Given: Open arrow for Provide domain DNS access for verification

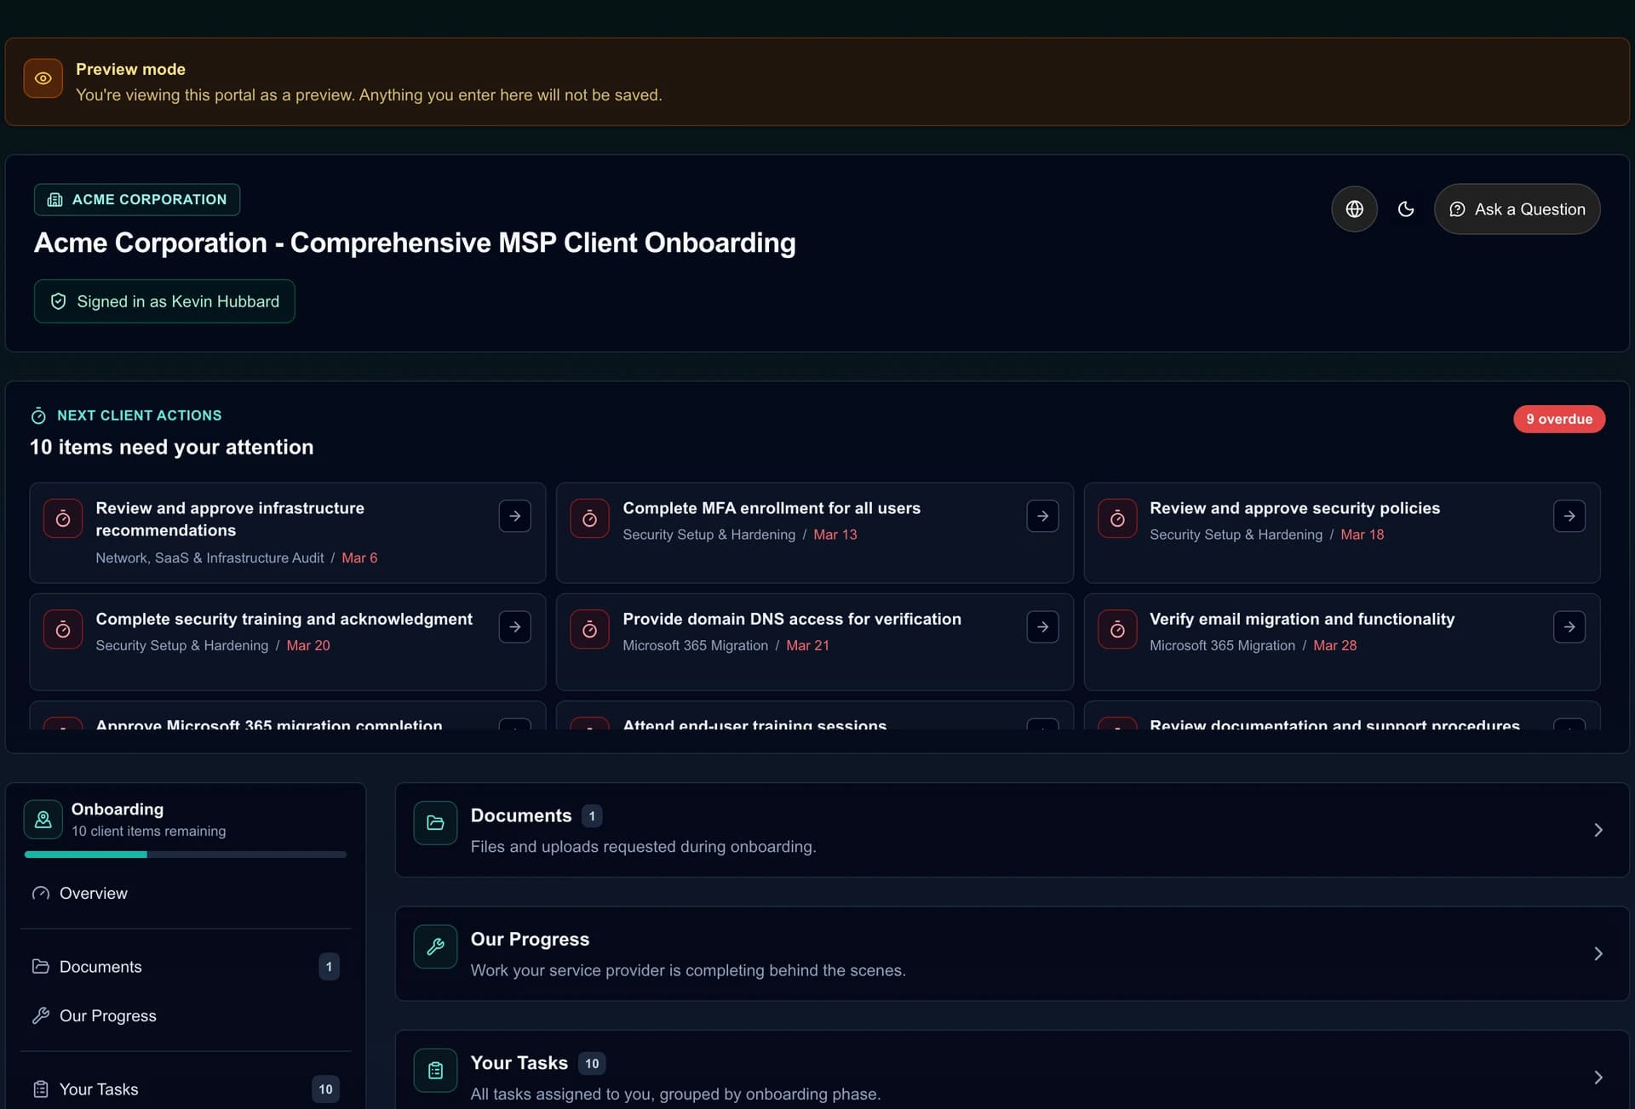Looking at the screenshot, I should click(1042, 627).
